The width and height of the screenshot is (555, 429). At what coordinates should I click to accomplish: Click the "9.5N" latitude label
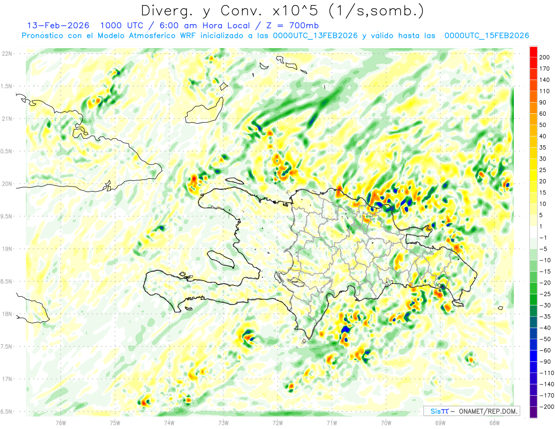pos(7,216)
